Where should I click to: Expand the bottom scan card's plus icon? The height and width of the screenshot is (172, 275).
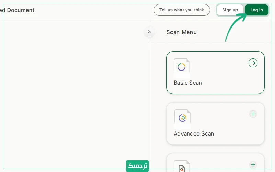(x=253, y=165)
